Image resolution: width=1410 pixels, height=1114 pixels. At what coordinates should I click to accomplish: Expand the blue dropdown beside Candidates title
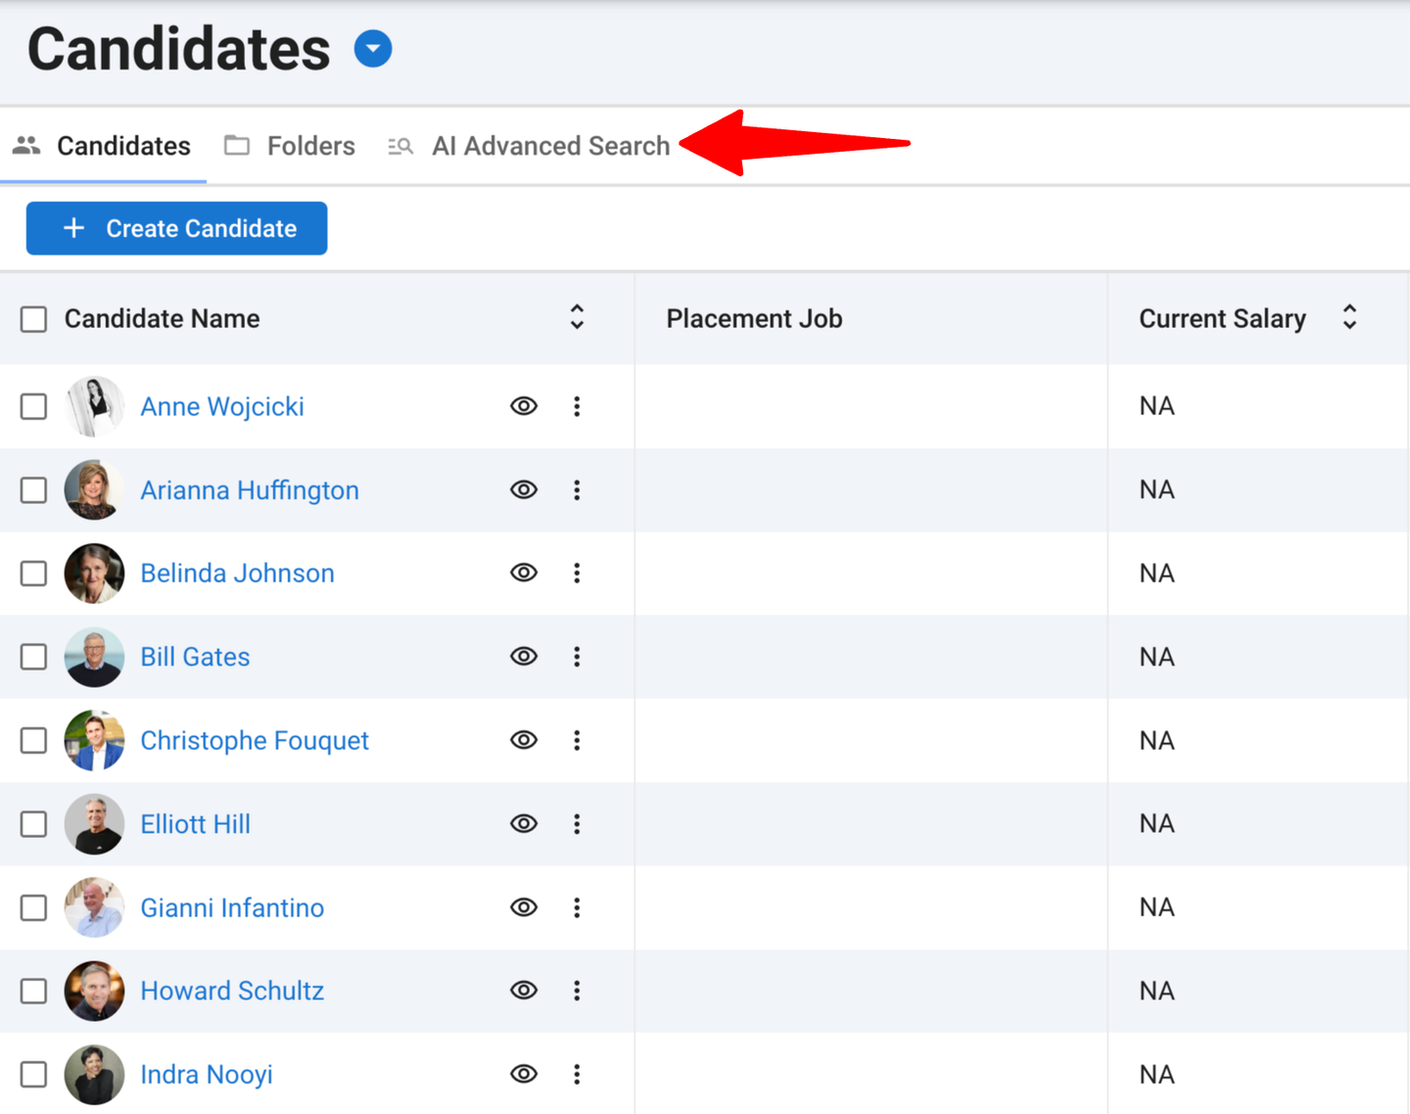point(373,49)
